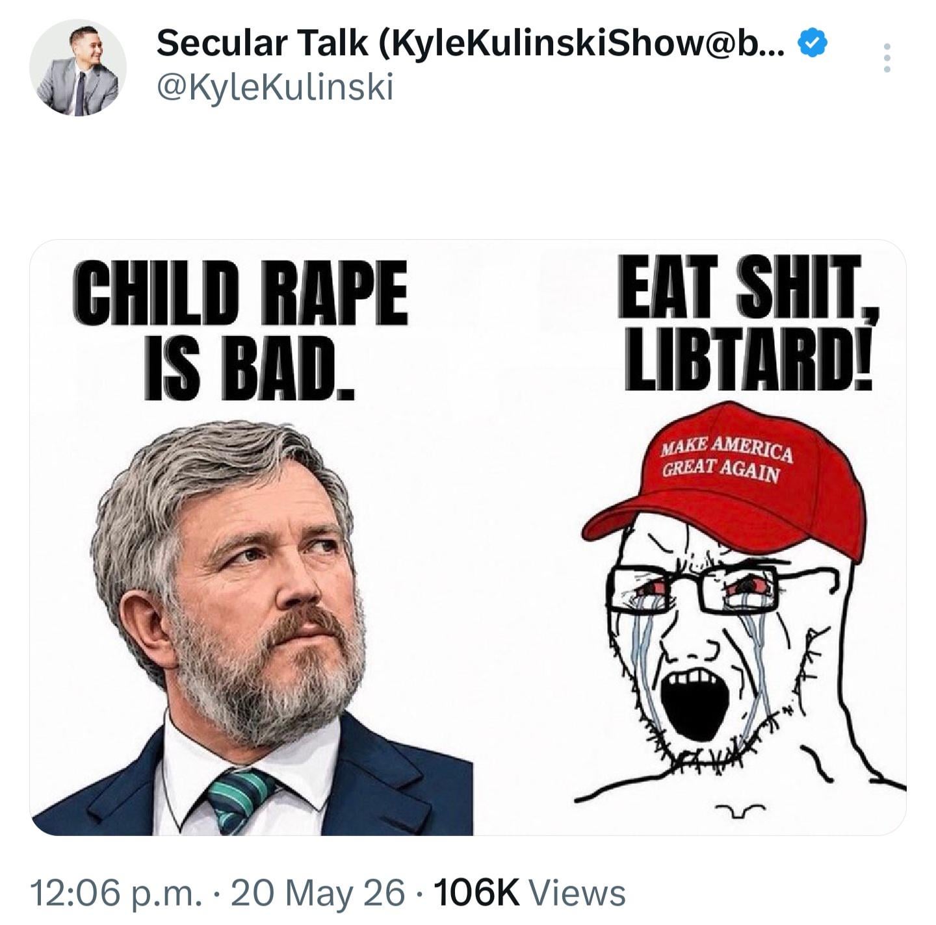The width and height of the screenshot is (936, 925).
Task: Click the 20 May 26 date
Action: pyautogui.click(x=318, y=892)
